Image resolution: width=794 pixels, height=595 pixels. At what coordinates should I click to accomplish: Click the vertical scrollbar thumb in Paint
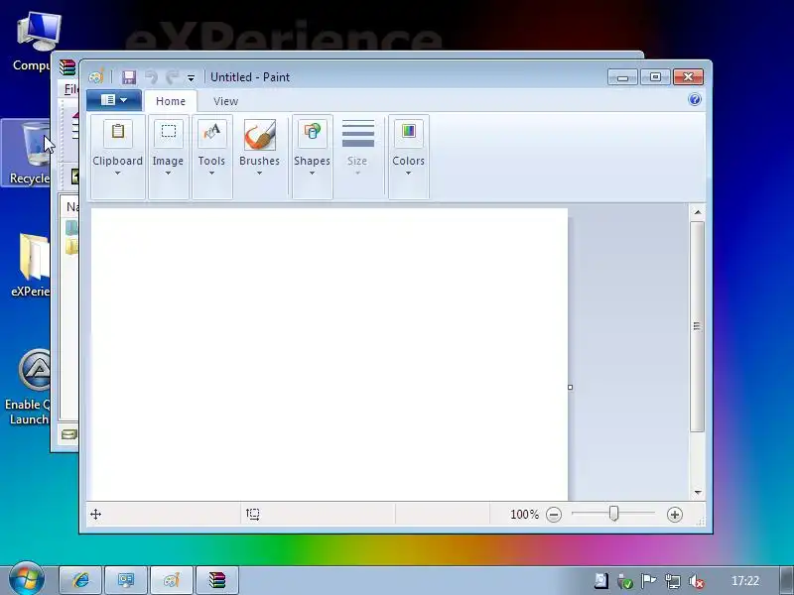point(698,326)
